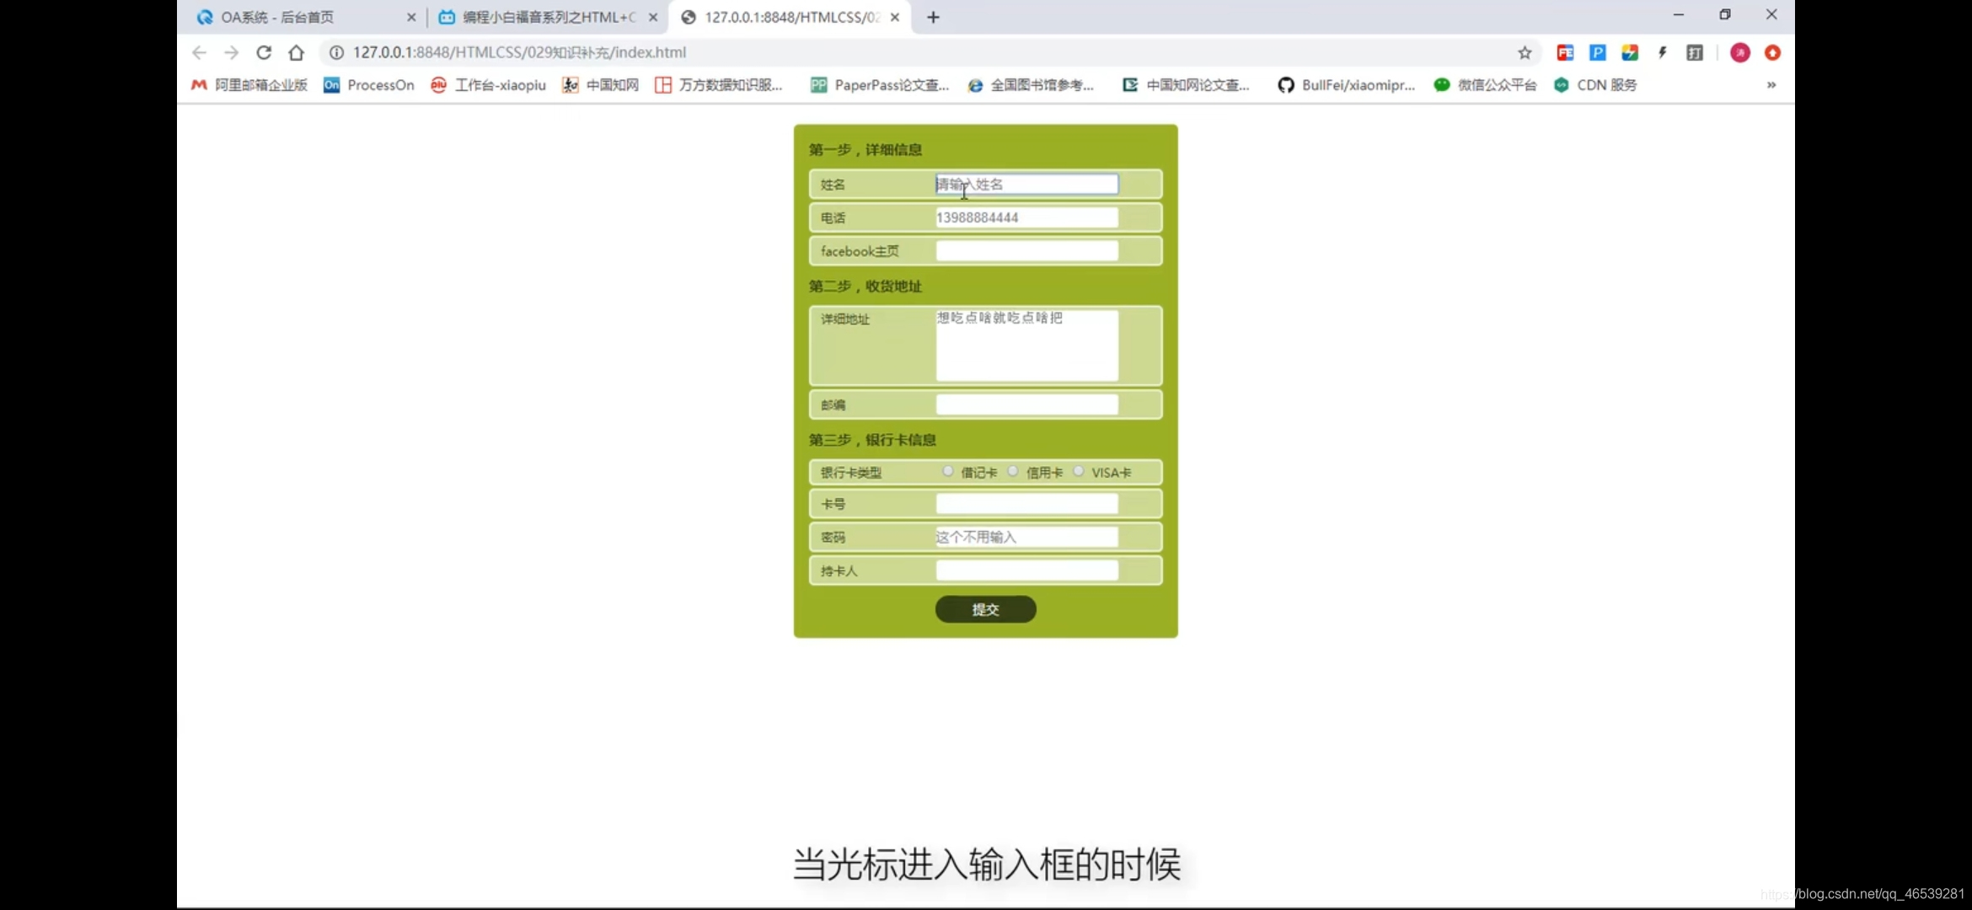
Task: Open the new tab plus button
Action: click(933, 17)
